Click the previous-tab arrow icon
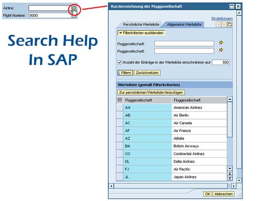The width and height of the screenshot is (268, 201). 219,25
